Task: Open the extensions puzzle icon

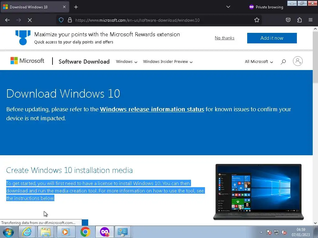Action: tap(299, 20)
